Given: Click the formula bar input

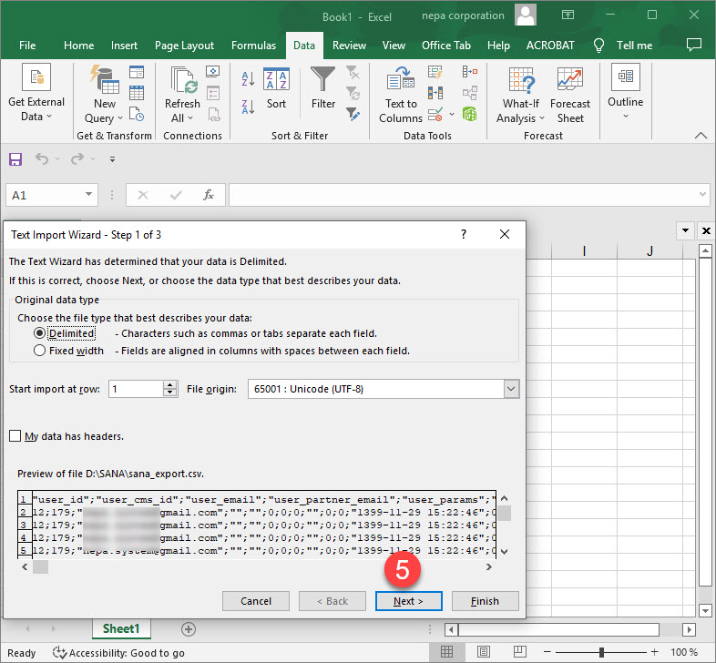Looking at the screenshot, I should [x=463, y=195].
